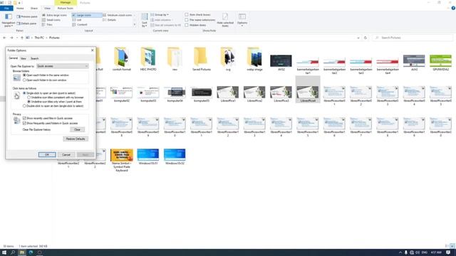456x256 pixels.
Task: Uncheck Show frequently used folders in Quick access
Action: [x=50, y=123]
